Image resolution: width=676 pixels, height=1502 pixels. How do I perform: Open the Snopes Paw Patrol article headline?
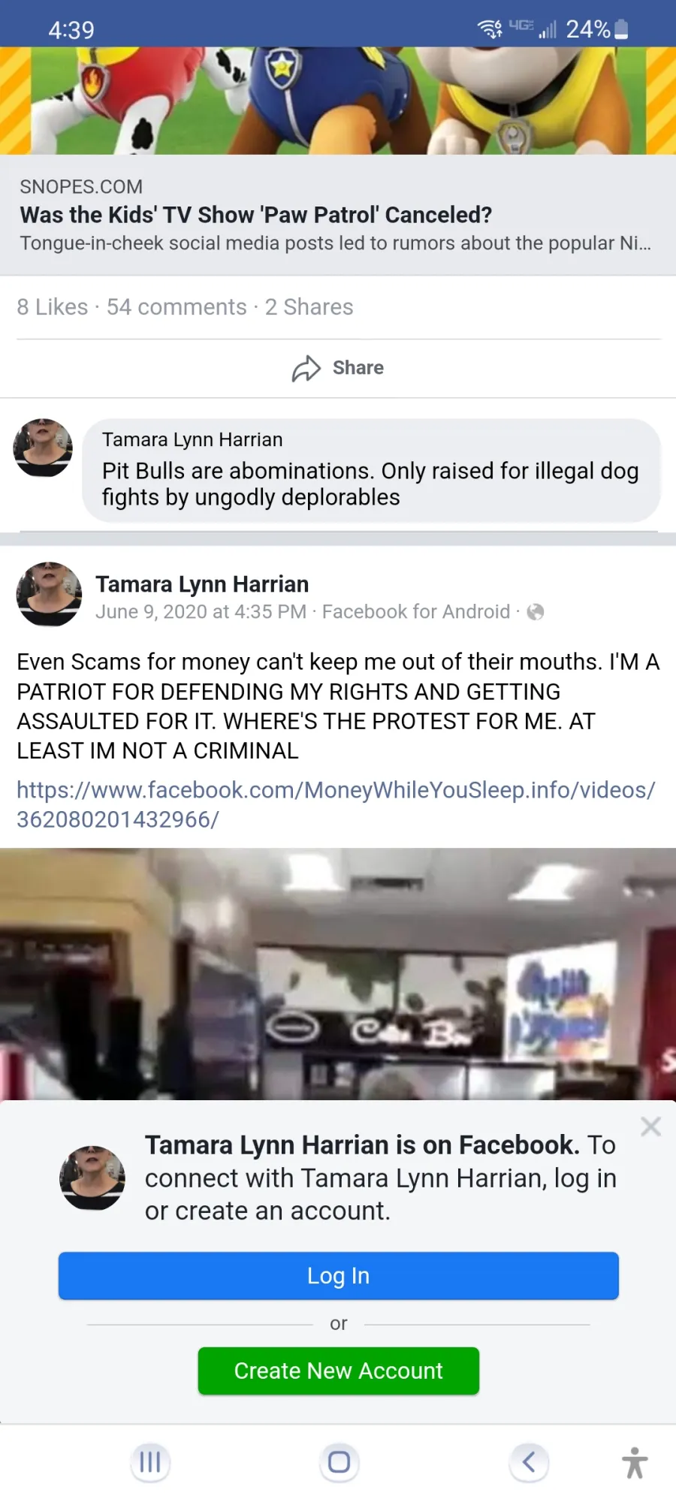[256, 215]
